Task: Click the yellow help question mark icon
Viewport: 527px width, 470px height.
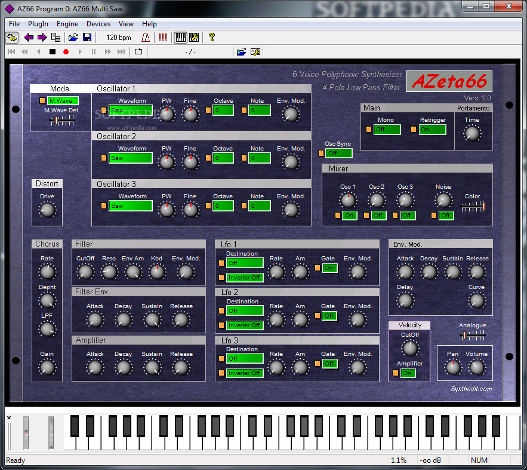Action: pos(211,37)
